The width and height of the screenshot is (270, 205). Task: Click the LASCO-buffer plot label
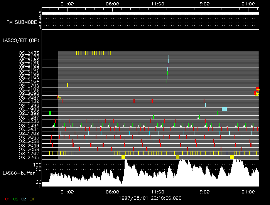19,173
